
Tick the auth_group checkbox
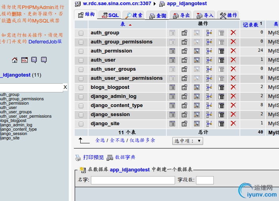coord(81,33)
